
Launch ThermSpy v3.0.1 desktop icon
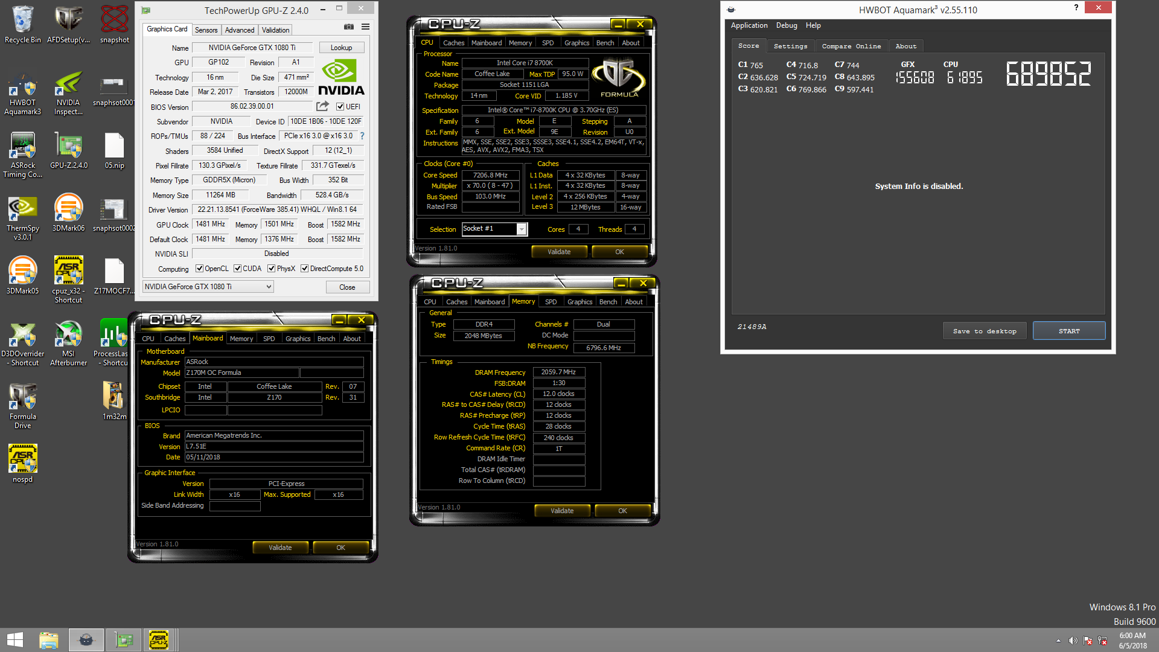click(23, 219)
